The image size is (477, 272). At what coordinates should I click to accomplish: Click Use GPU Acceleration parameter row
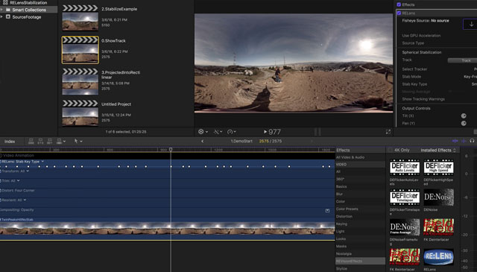421,36
